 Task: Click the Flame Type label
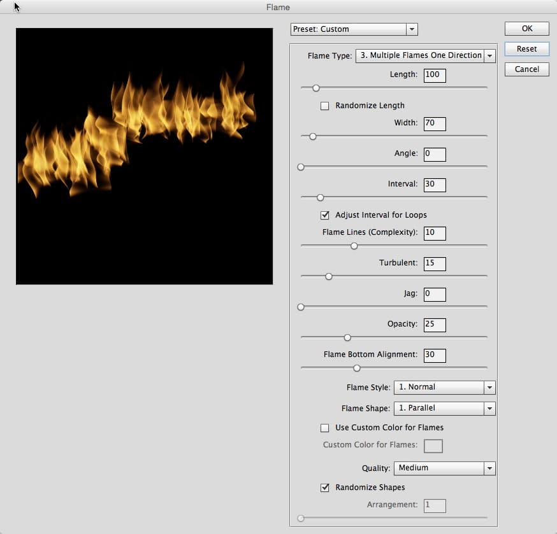click(329, 56)
